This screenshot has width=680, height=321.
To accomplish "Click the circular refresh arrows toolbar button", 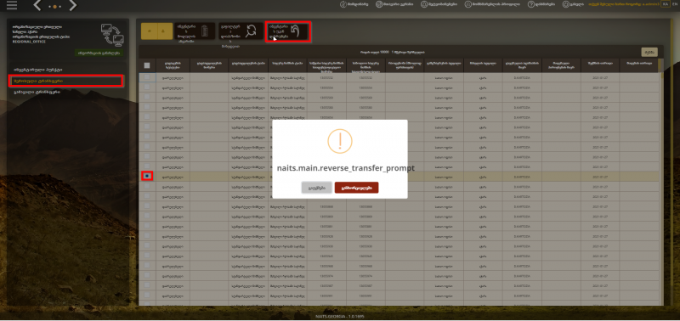I will [241, 31].
